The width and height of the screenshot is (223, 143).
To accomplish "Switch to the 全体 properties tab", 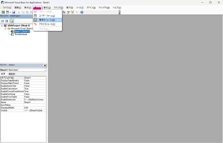I will click(x=3, y=74).
